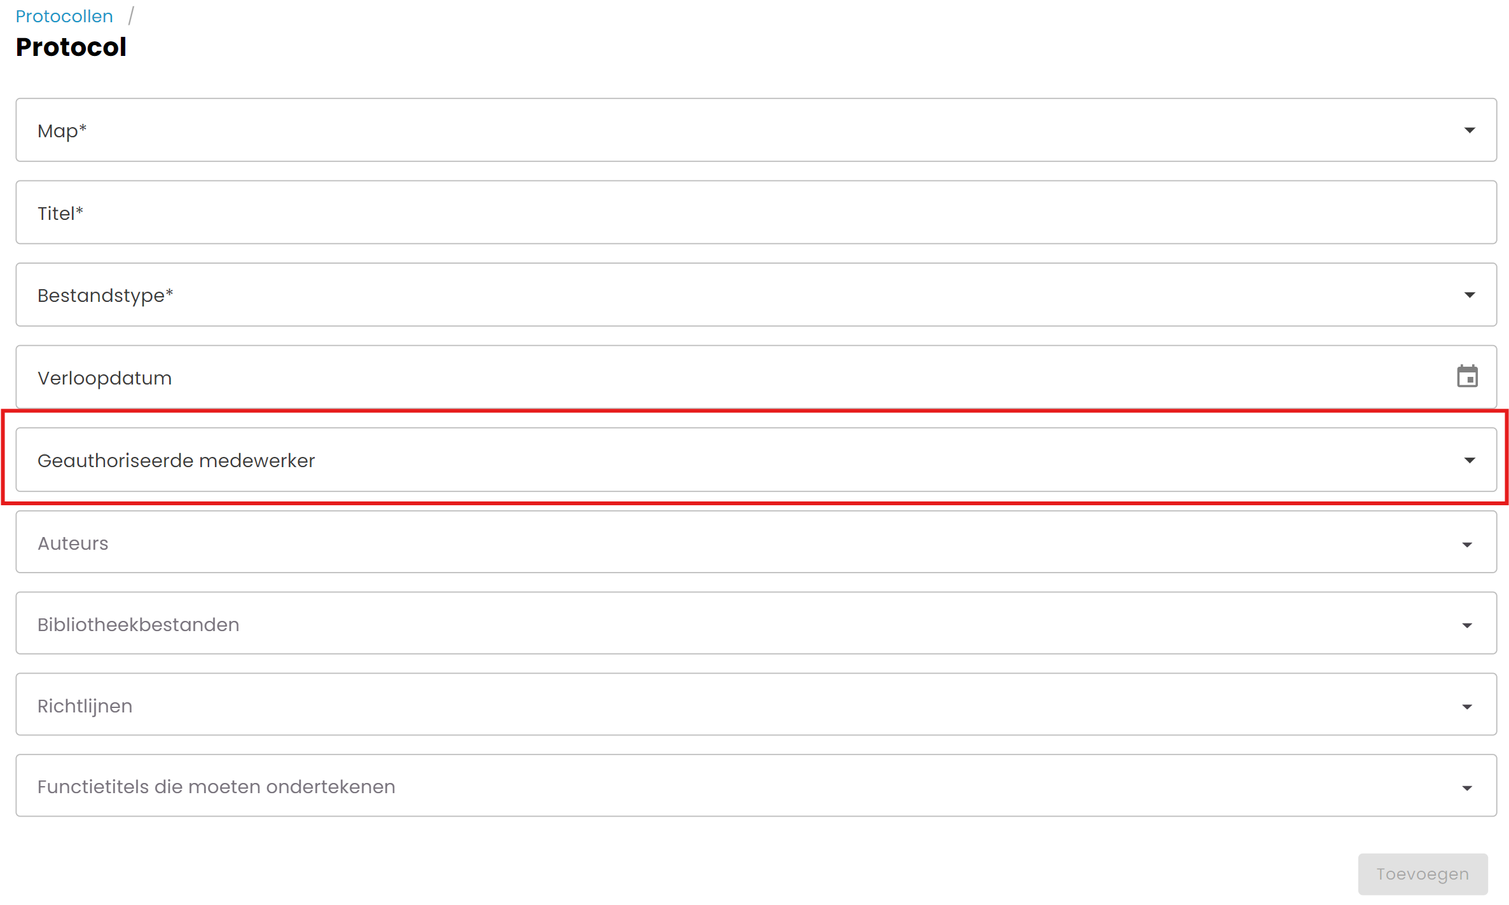Open the Richtlijnen dropdown arrow
1509x905 pixels.
point(1467,707)
